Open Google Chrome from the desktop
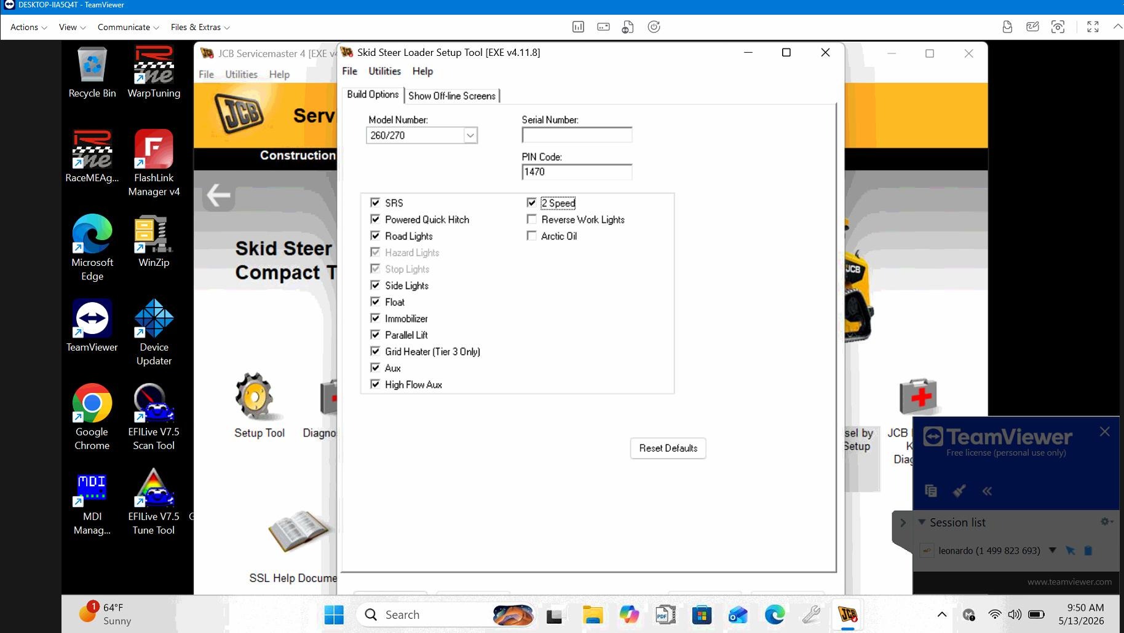This screenshot has height=633, width=1124. (x=92, y=417)
